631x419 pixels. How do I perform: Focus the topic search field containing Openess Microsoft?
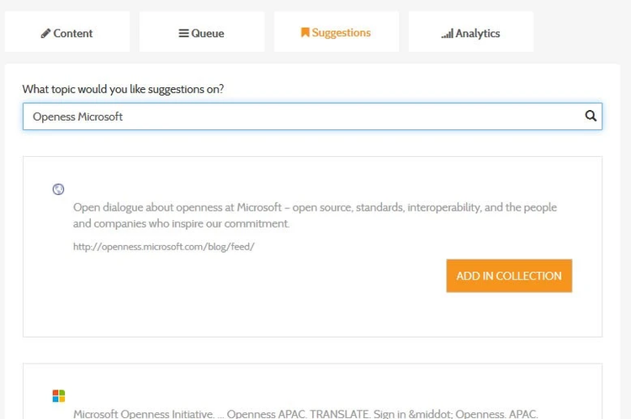point(303,117)
